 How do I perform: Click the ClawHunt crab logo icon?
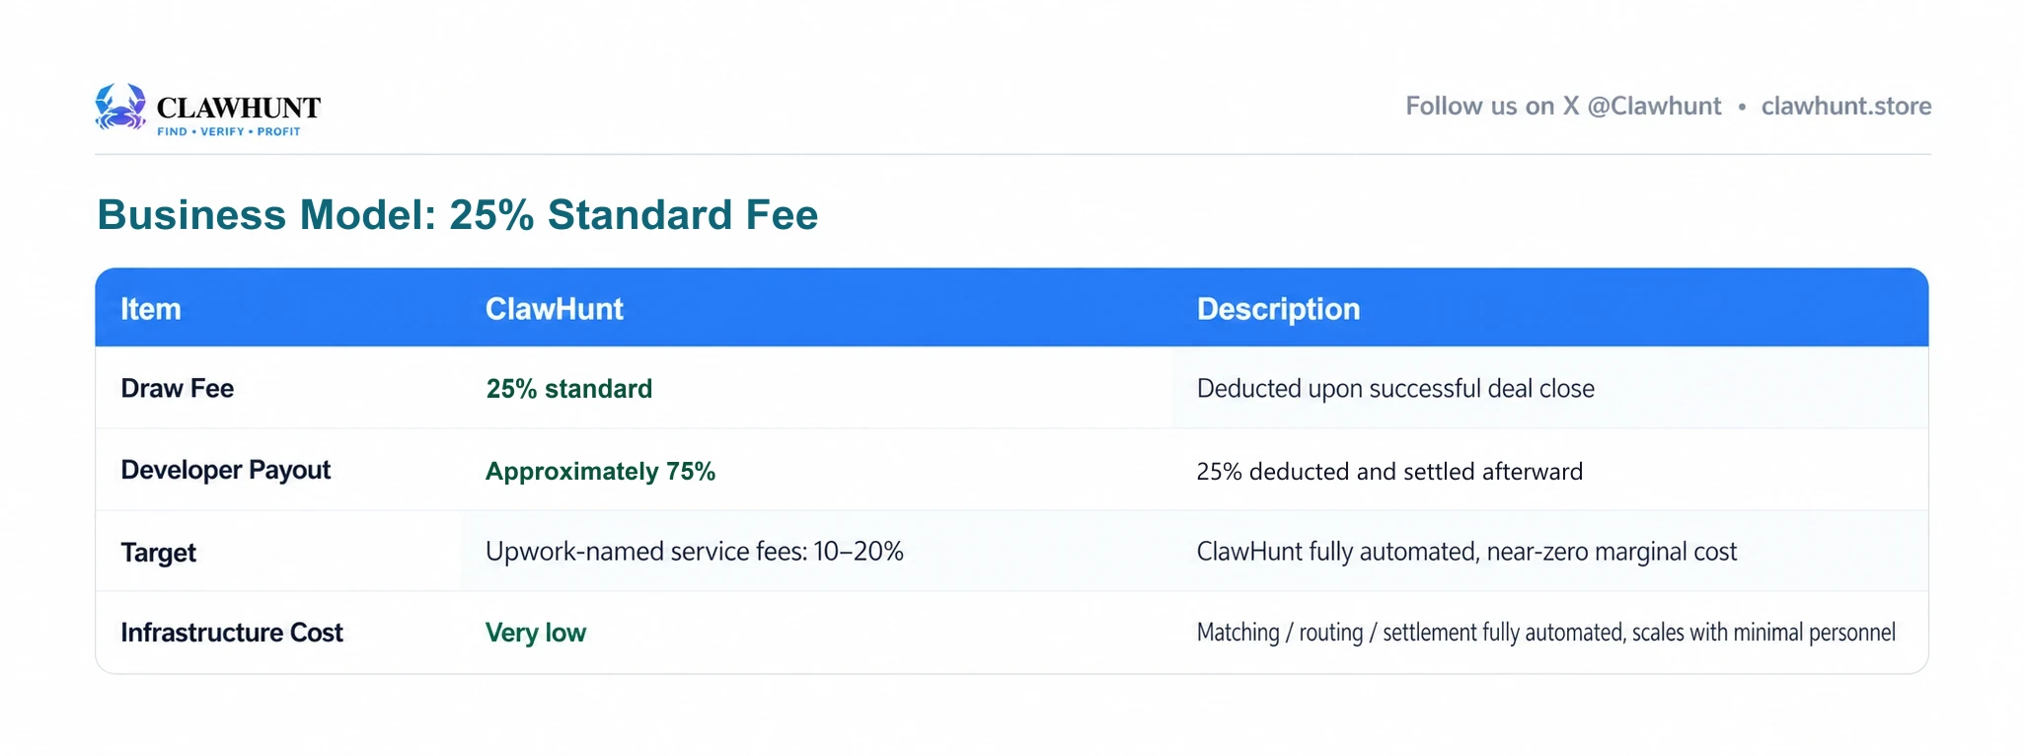[120, 108]
